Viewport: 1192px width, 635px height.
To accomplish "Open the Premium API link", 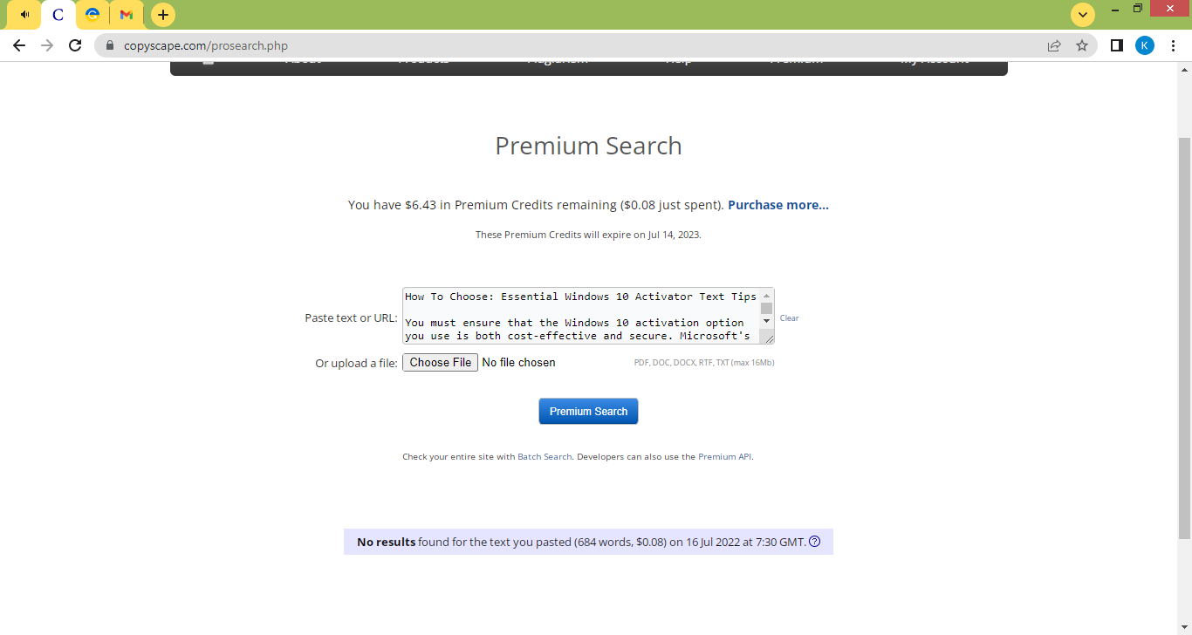I will click(x=724, y=456).
